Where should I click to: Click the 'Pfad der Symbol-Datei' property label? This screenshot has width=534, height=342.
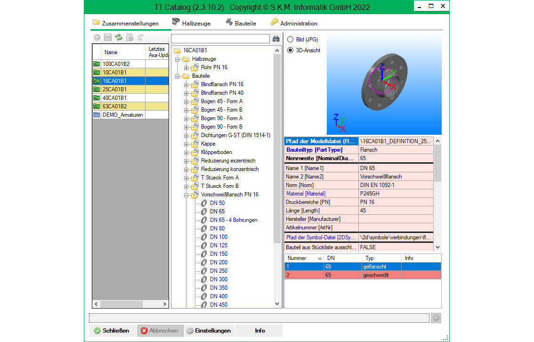321,237
